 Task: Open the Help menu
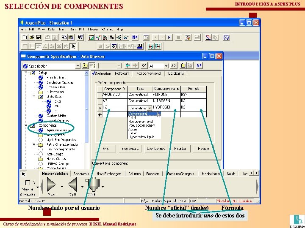click(x=120, y=30)
